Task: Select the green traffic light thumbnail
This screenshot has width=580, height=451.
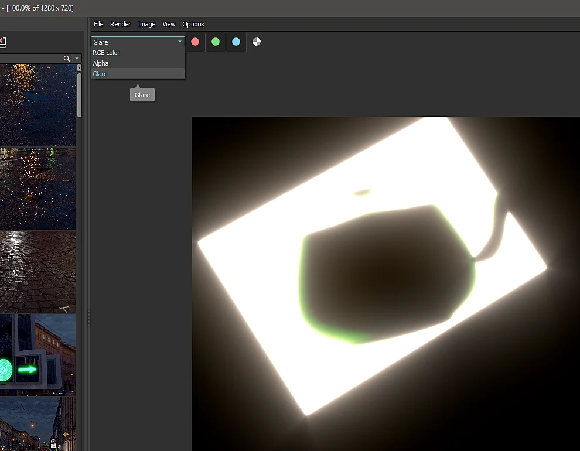Action: click(37, 355)
